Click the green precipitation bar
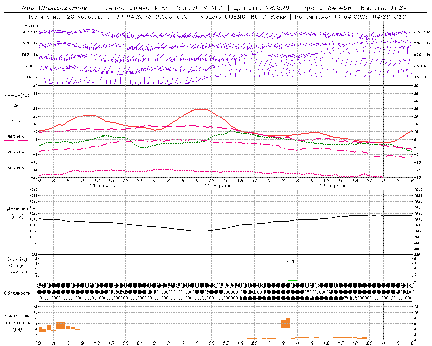Viewport: 432px width, 346px height. click(x=293, y=280)
